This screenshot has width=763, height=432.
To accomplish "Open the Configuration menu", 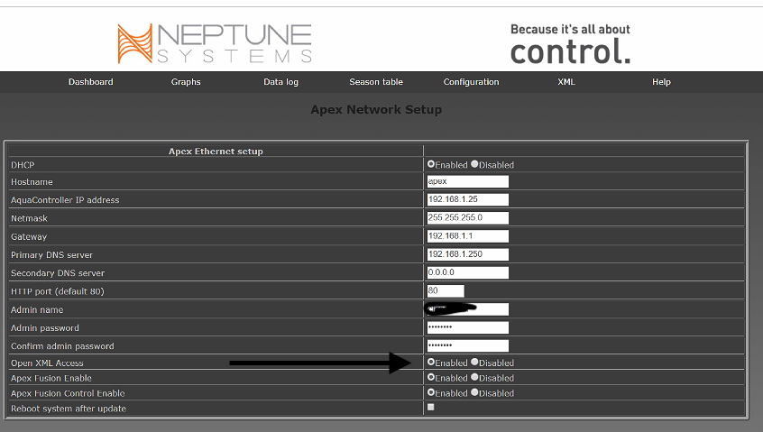I will pos(471,82).
